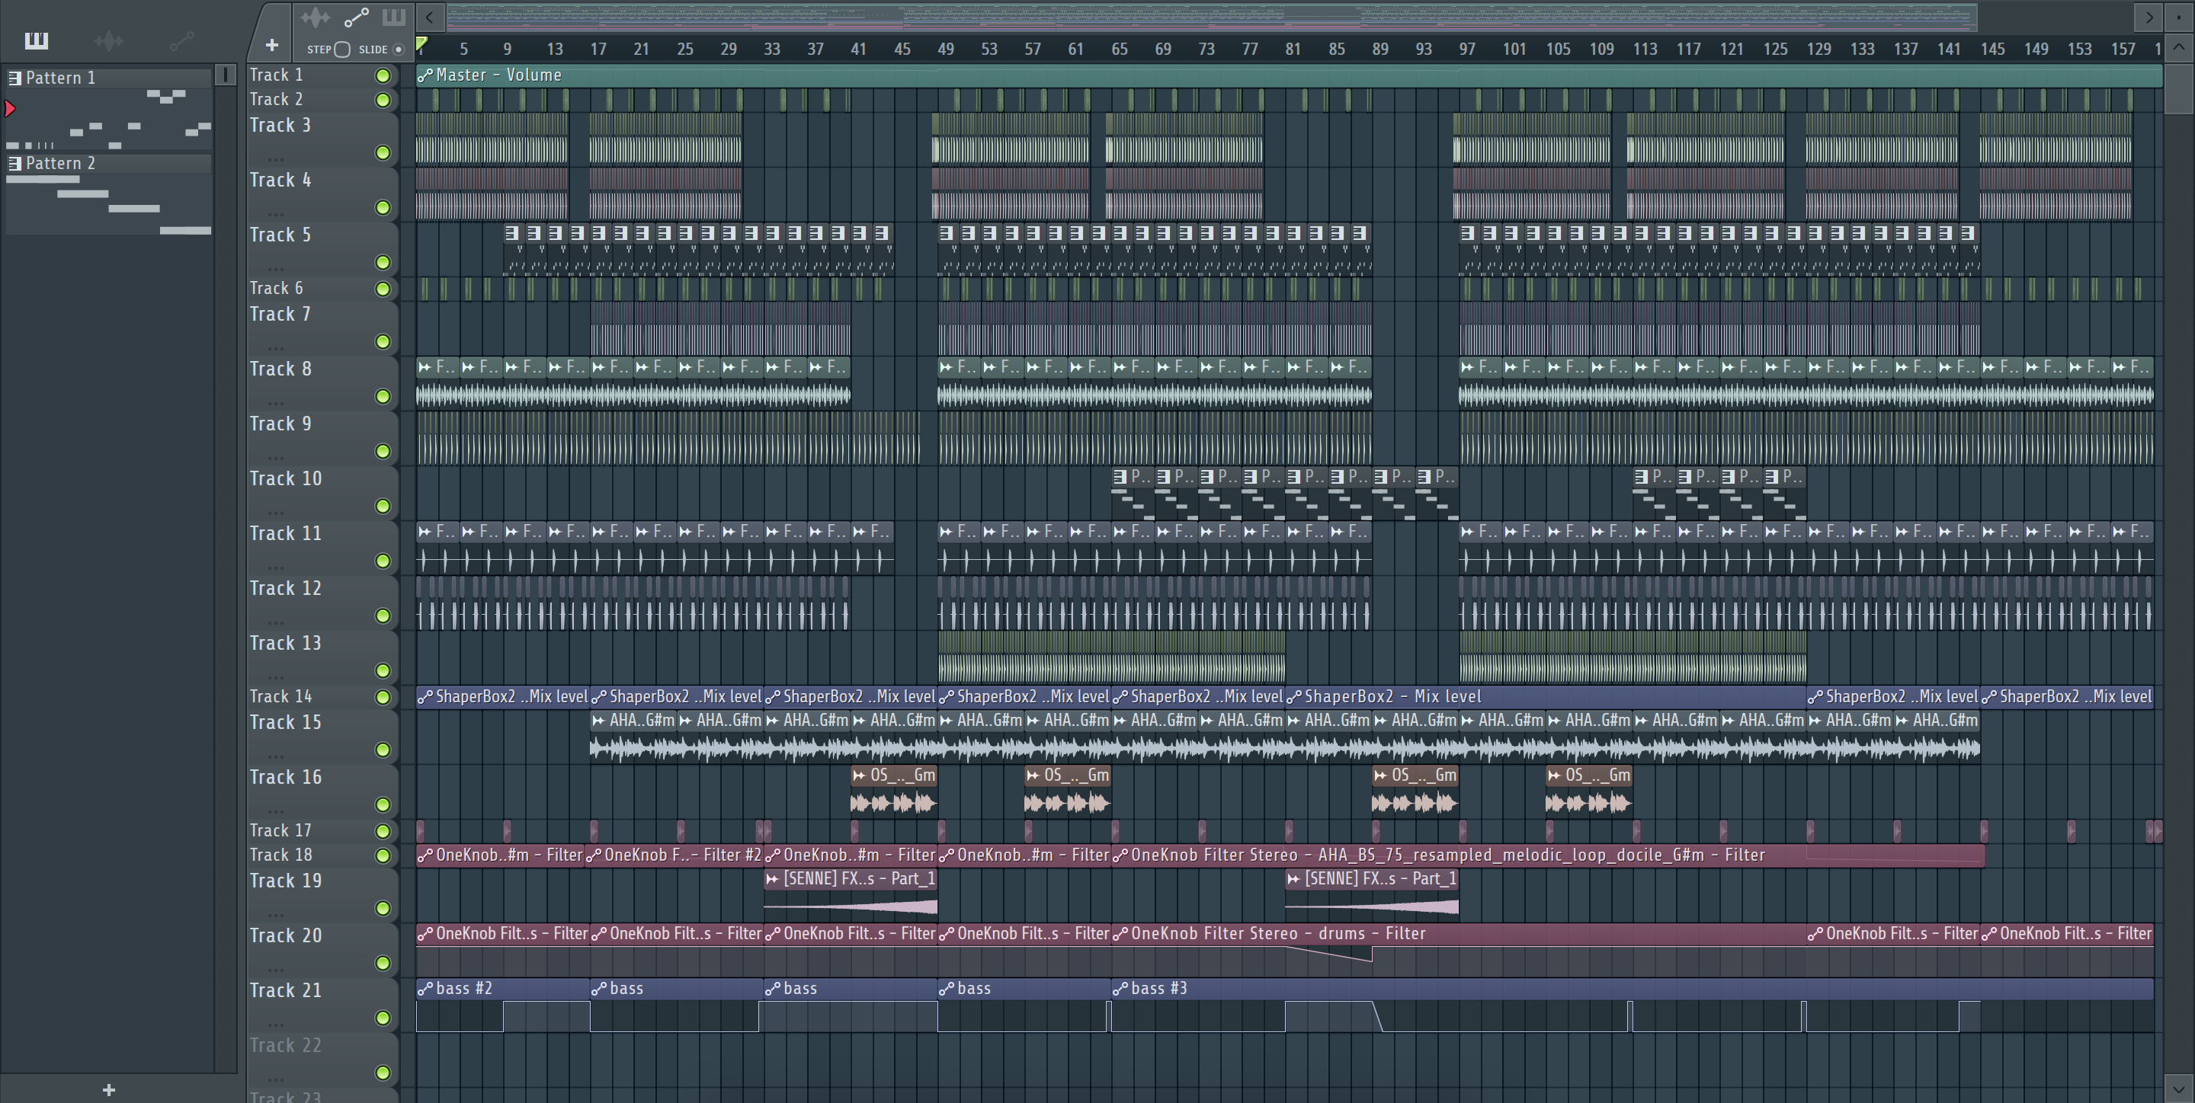The height and width of the screenshot is (1103, 2195).
Task: Select the Master - Volume automation clip
Action: 1288,76
